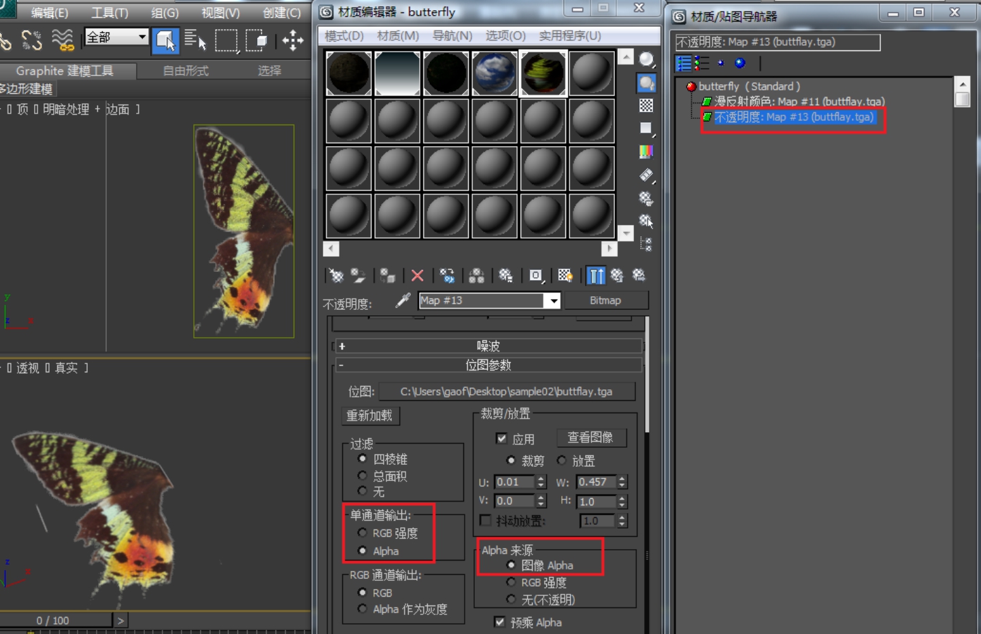Click the Go to Parent icon
Screen dimensions: 981x634
(x=617, y=275)
